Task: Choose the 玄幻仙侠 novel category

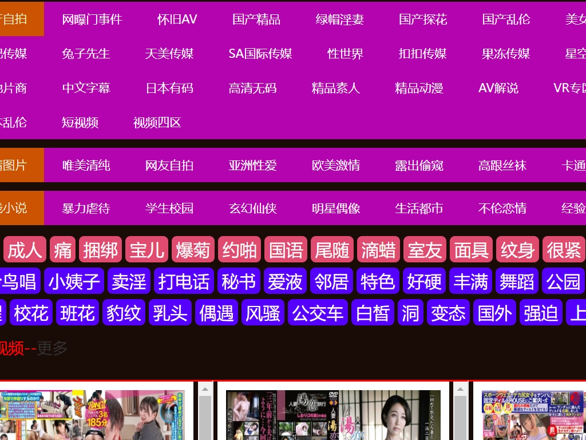Action: pos(252,208)
